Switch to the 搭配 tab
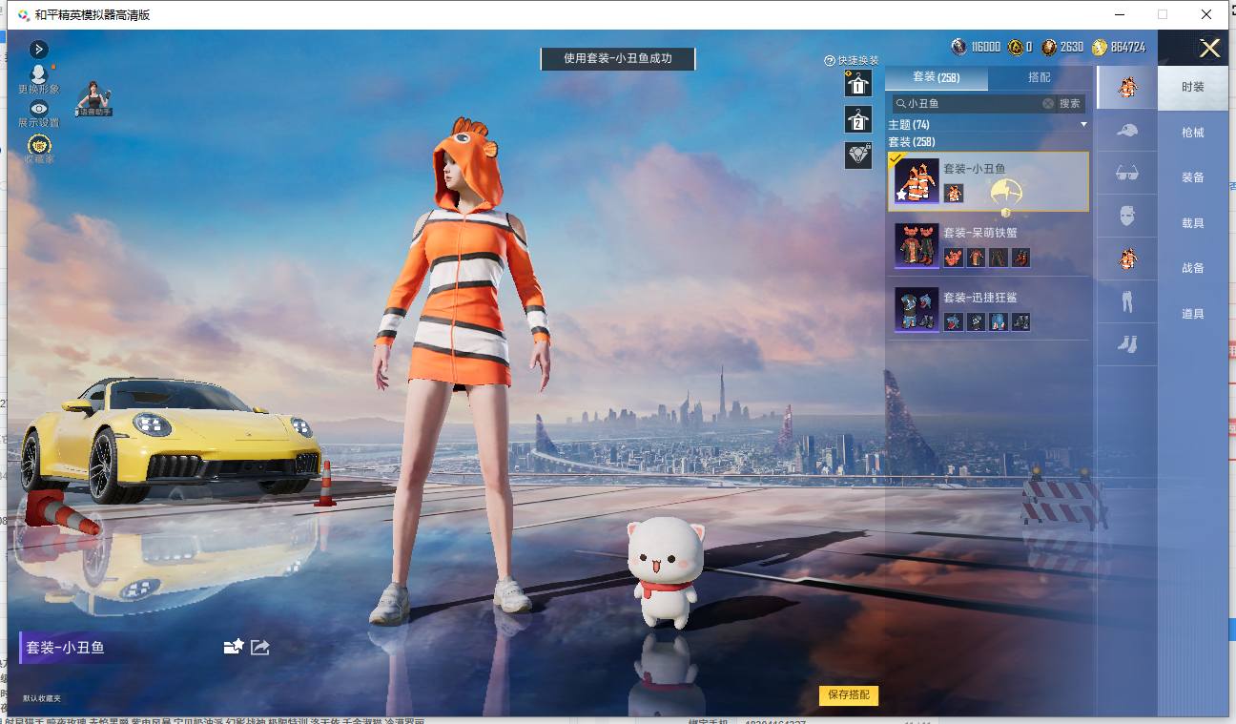 (1040, 77)
